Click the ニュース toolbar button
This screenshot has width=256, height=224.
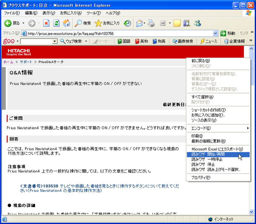pyautogui.click(x=209, y=41)
